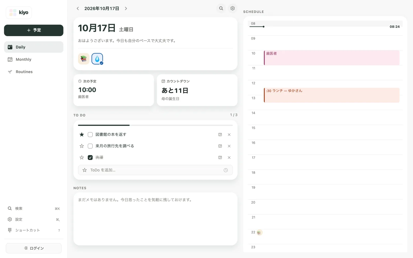Viewport: 413px width, 258px height.
Task: Click the カウントダウン あと11日 card
Action: (x=197, y=90)
